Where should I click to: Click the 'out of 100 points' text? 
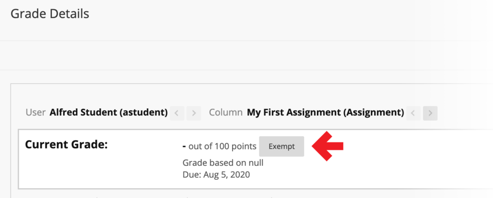(222, 146)
